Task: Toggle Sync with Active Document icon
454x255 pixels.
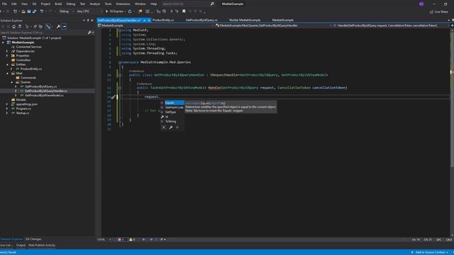Action: point(48,27)
